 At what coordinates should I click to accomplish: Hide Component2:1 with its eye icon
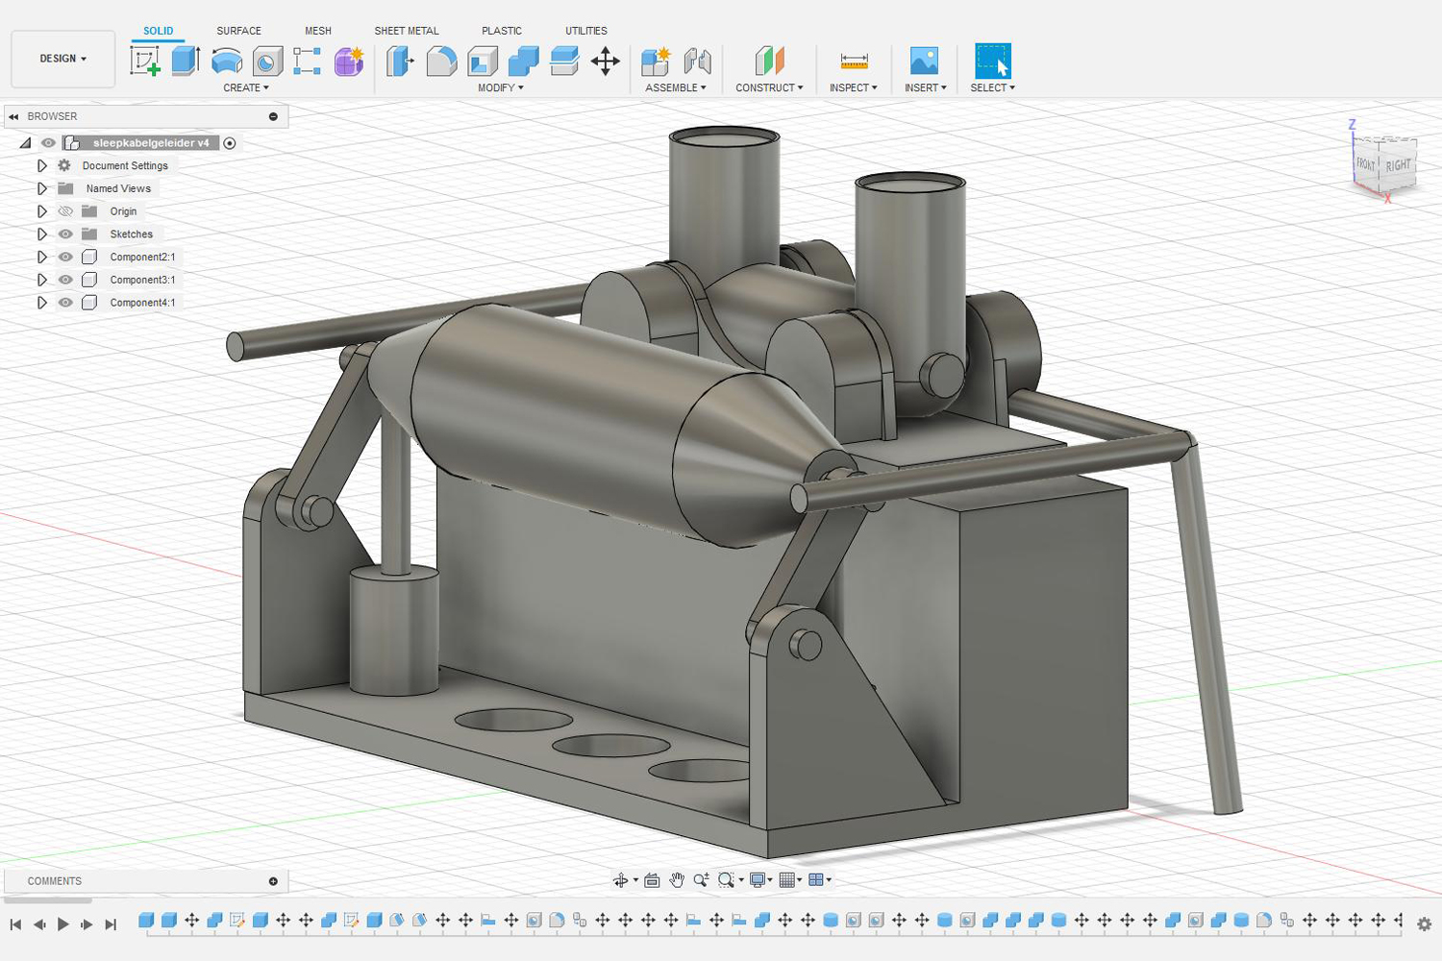click(65, 258)
